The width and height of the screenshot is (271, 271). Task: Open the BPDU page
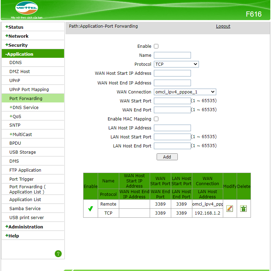[15, 143]
